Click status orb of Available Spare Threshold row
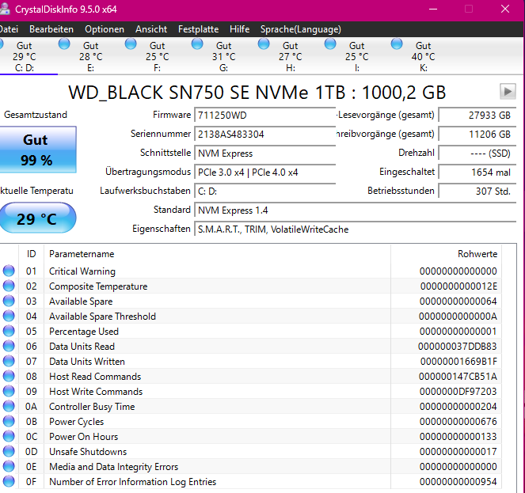 point(9,316)
